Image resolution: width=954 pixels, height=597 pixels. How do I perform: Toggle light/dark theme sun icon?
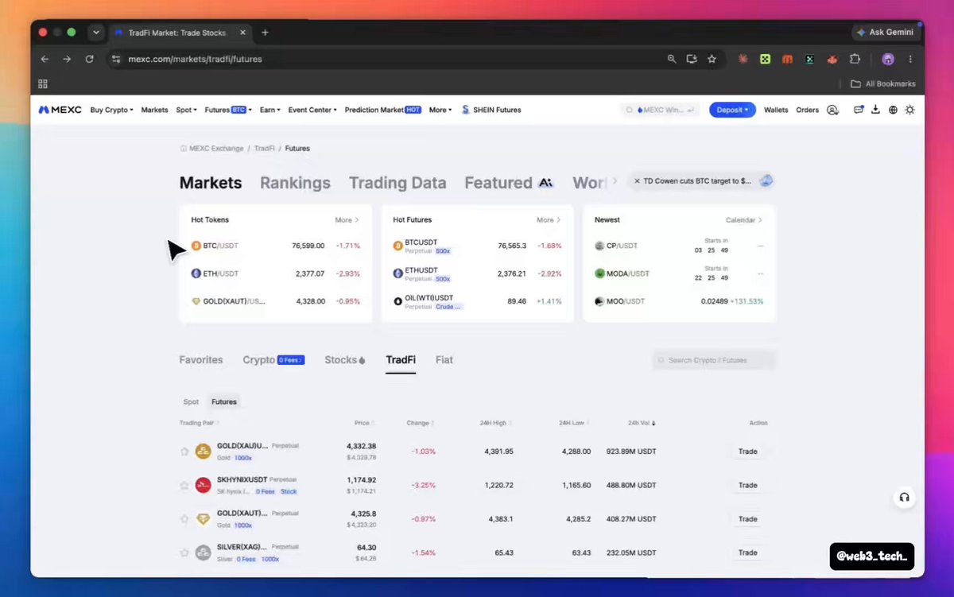[x=910, y=110]
